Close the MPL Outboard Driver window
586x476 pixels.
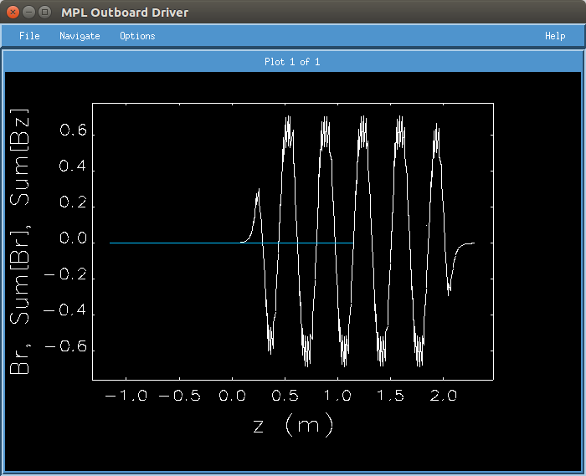coord(13,13)
